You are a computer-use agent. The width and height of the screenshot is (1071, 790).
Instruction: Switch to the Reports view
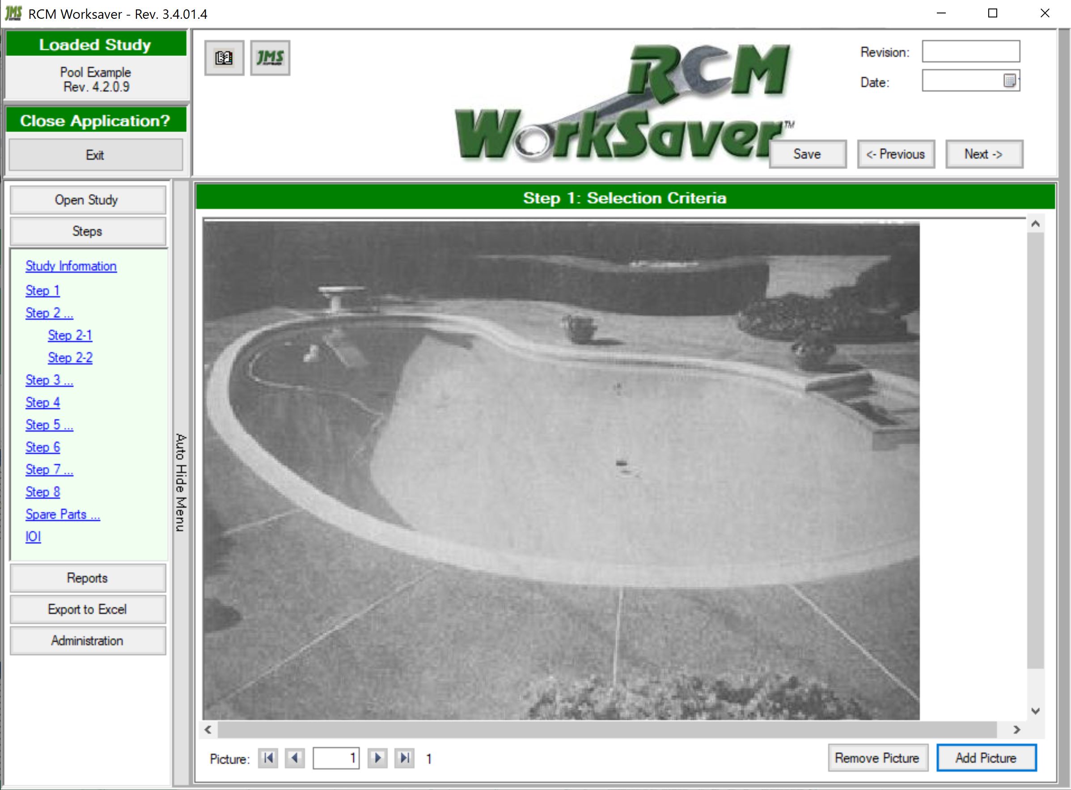coord(88,578)
